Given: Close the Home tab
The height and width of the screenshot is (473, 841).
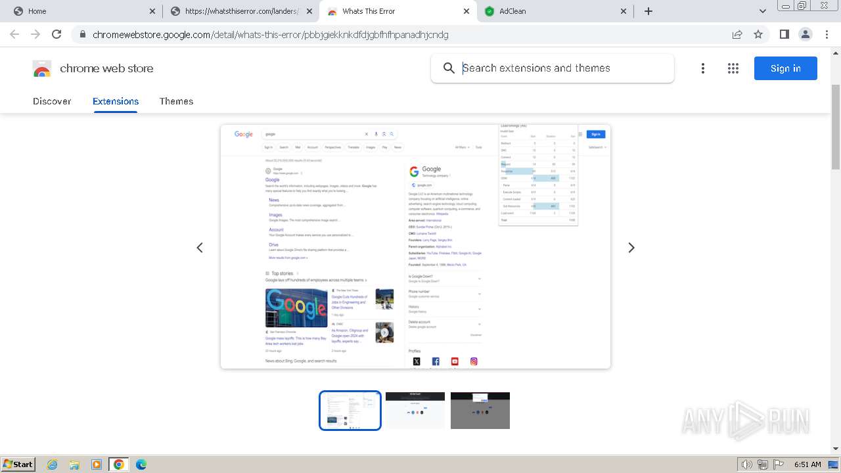Looking at the screenshot, I should [152, 11].
